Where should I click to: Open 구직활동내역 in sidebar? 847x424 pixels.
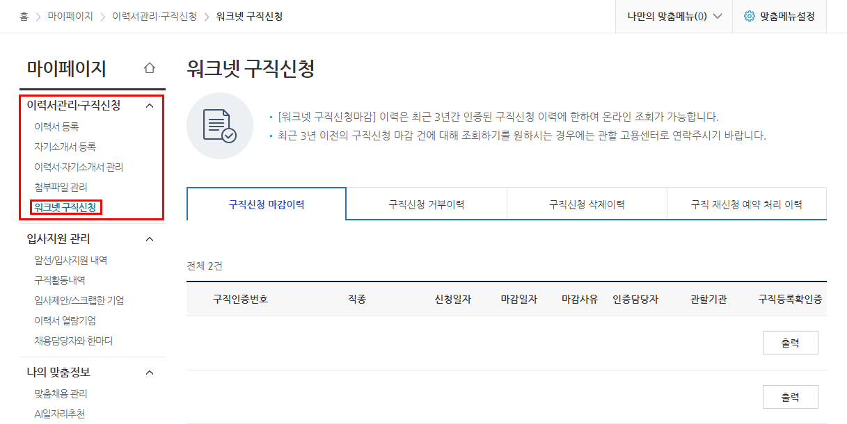click(x=59, y=280)
